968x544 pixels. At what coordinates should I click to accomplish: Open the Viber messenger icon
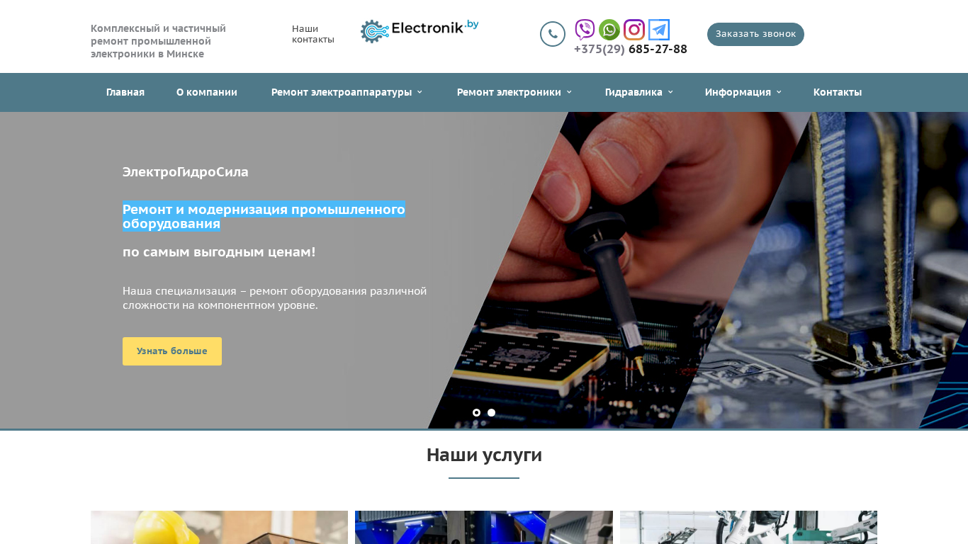[585, 30]
